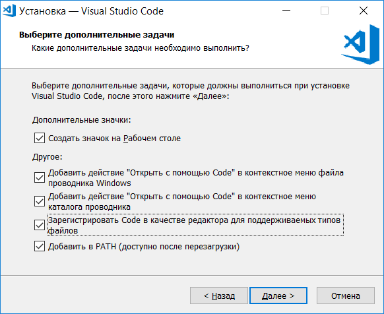
Task: Click the 'Дополнительные значки:' group label
Action: 82,120
